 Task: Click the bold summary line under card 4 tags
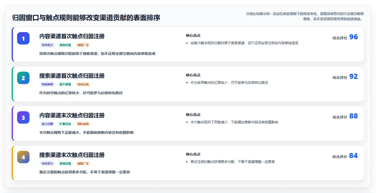(x=85, y=172)
